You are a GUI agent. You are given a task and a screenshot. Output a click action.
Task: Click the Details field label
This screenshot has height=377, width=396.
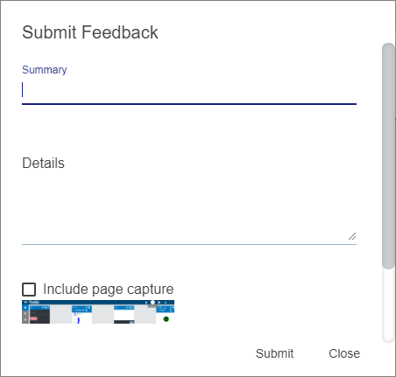point(43,163)
